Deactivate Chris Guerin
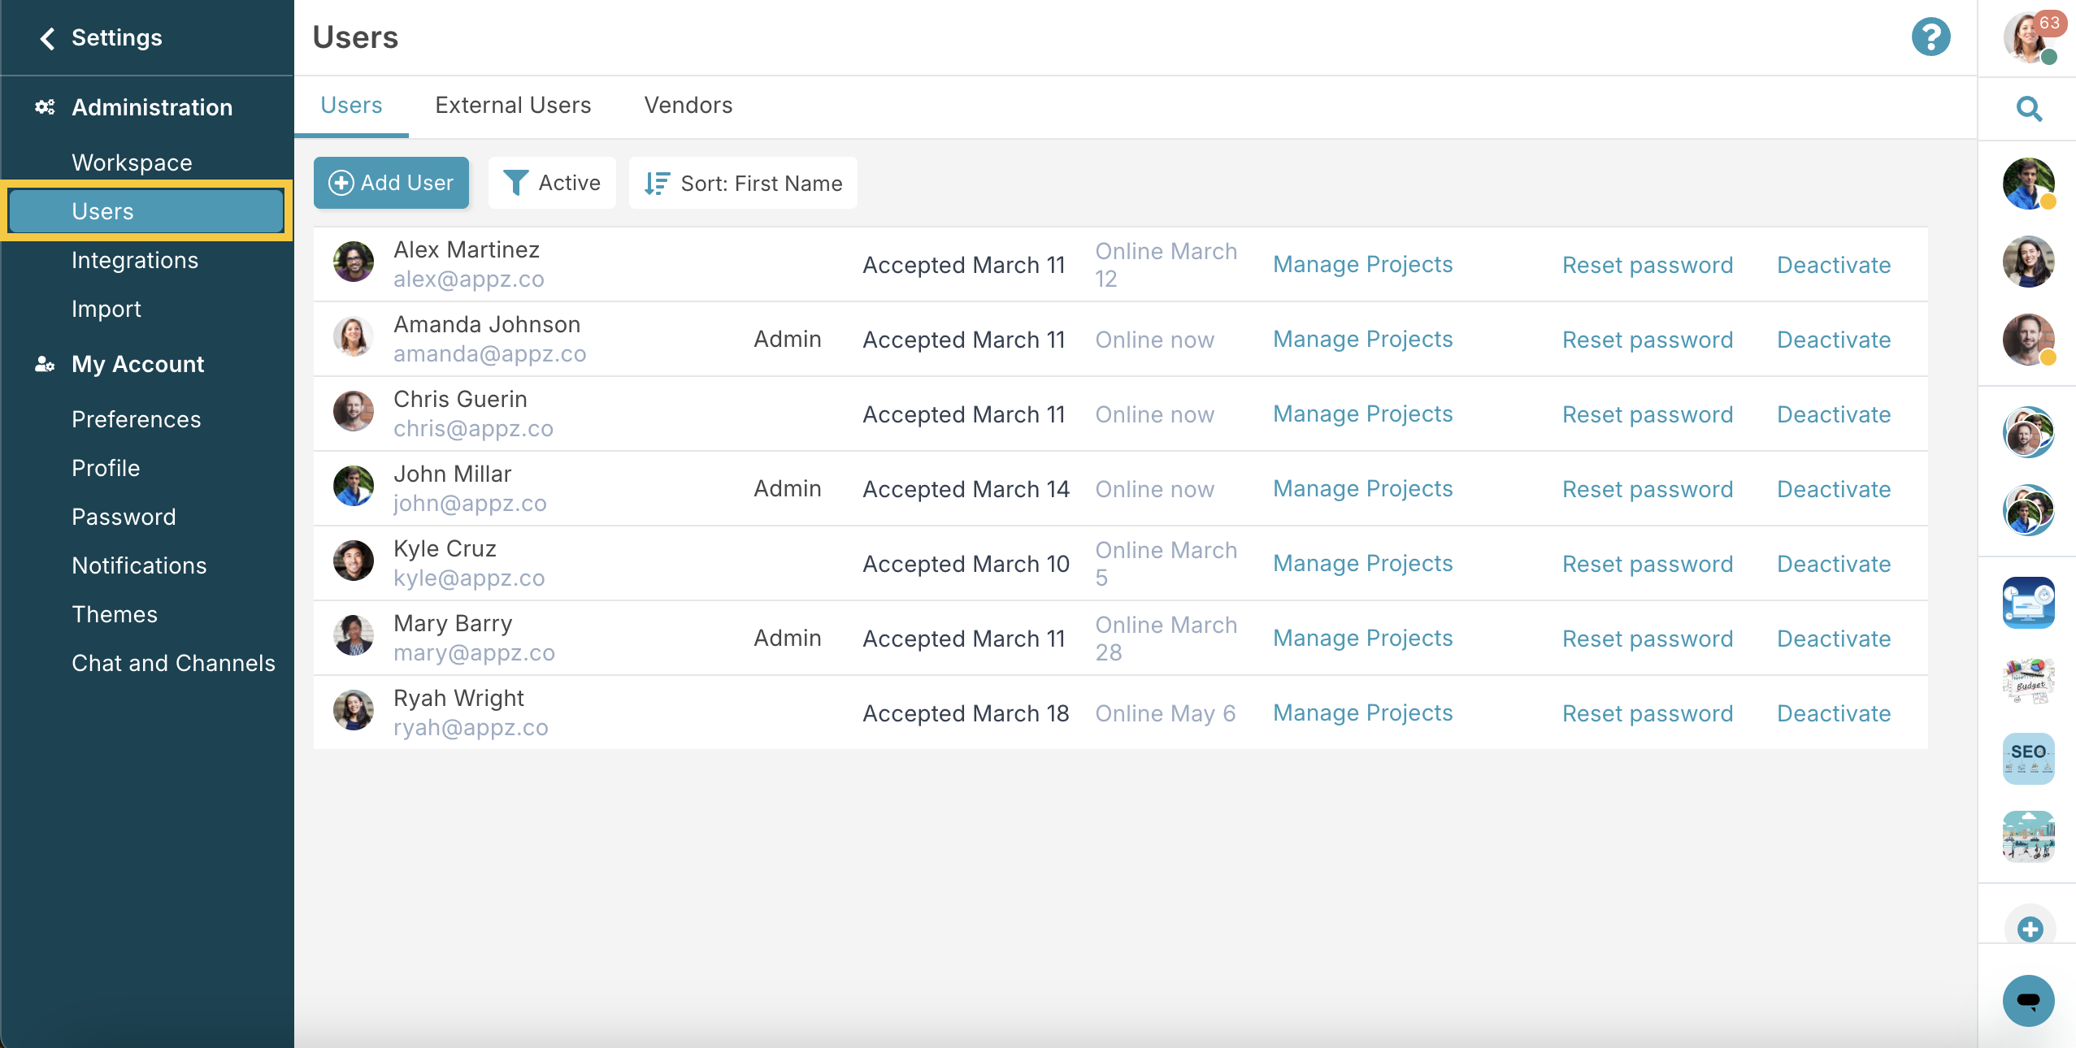Screen dimensions: 2076x1048 pyautogui.click(x=1834, y=414)
